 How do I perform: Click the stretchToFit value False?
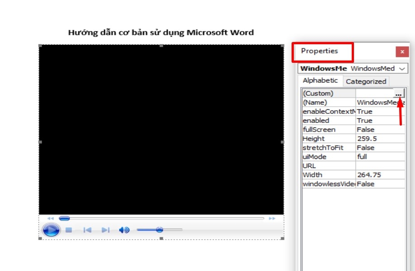click(x=366, y=148)
